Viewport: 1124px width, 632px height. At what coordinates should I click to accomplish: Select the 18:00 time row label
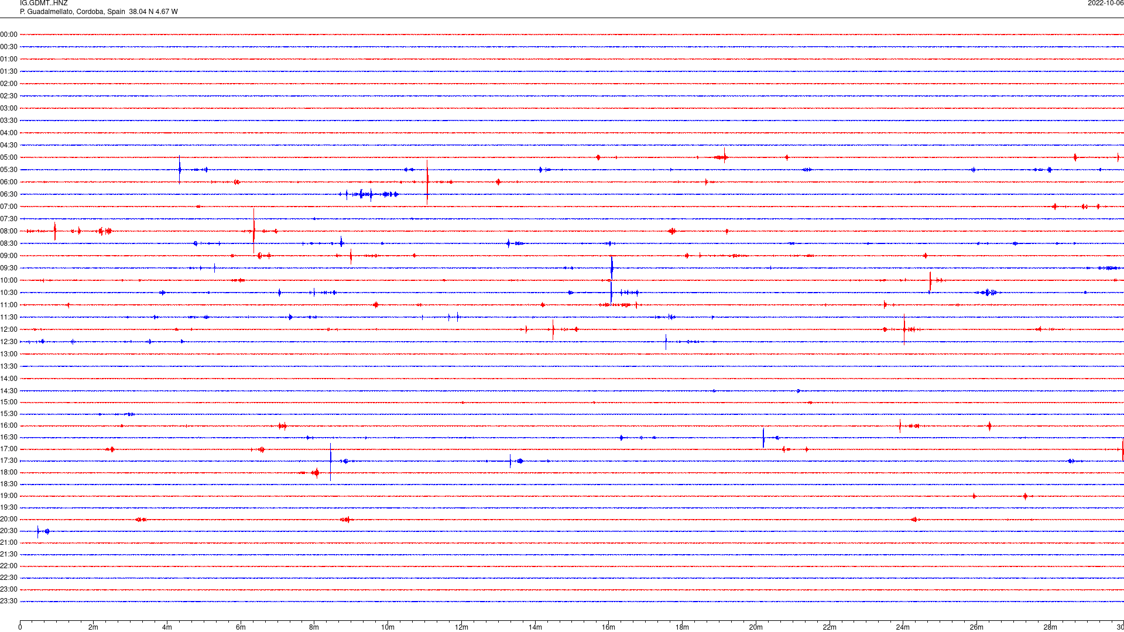pyautogui.click(x=9, y=472)
